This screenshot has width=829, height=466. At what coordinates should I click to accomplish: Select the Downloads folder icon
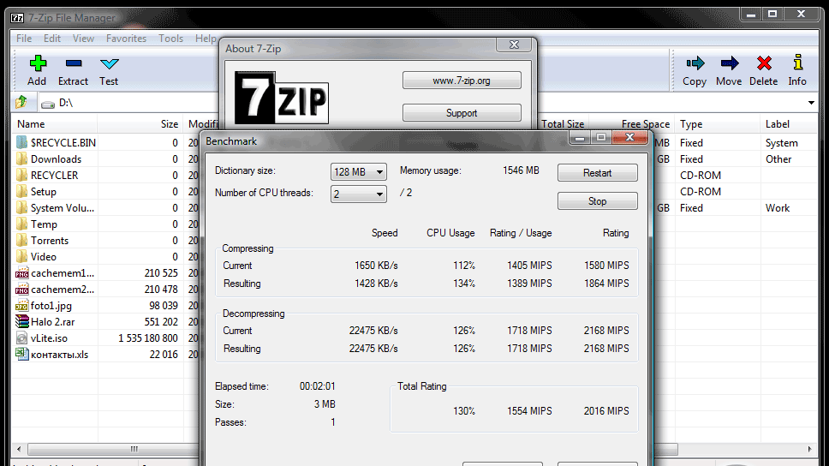pos(21,158)
